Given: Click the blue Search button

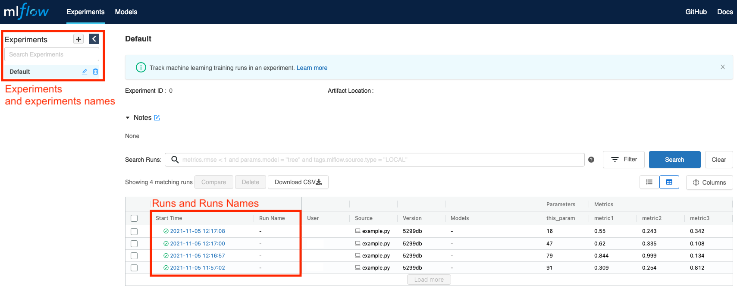Looking at the screenshot, I should pos(674,160).
